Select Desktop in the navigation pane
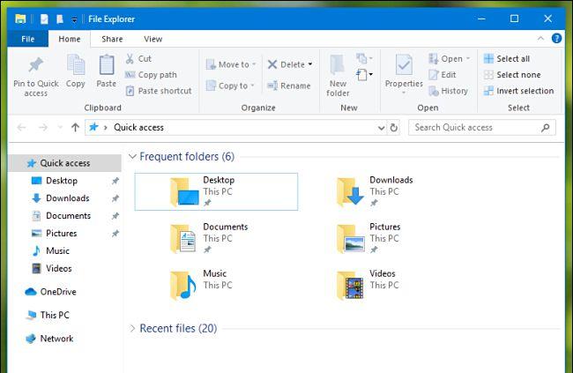This screenshot has height=373, width=573. pos(62,181)
